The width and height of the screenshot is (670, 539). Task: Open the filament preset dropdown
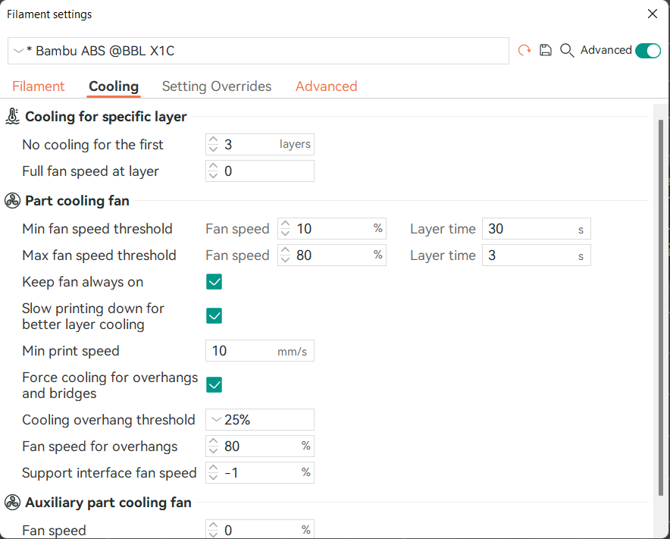tap(18, 51)
